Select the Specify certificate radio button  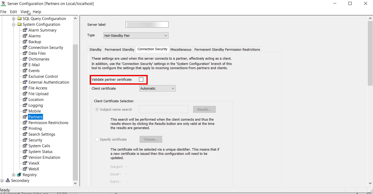coord(97,139)
